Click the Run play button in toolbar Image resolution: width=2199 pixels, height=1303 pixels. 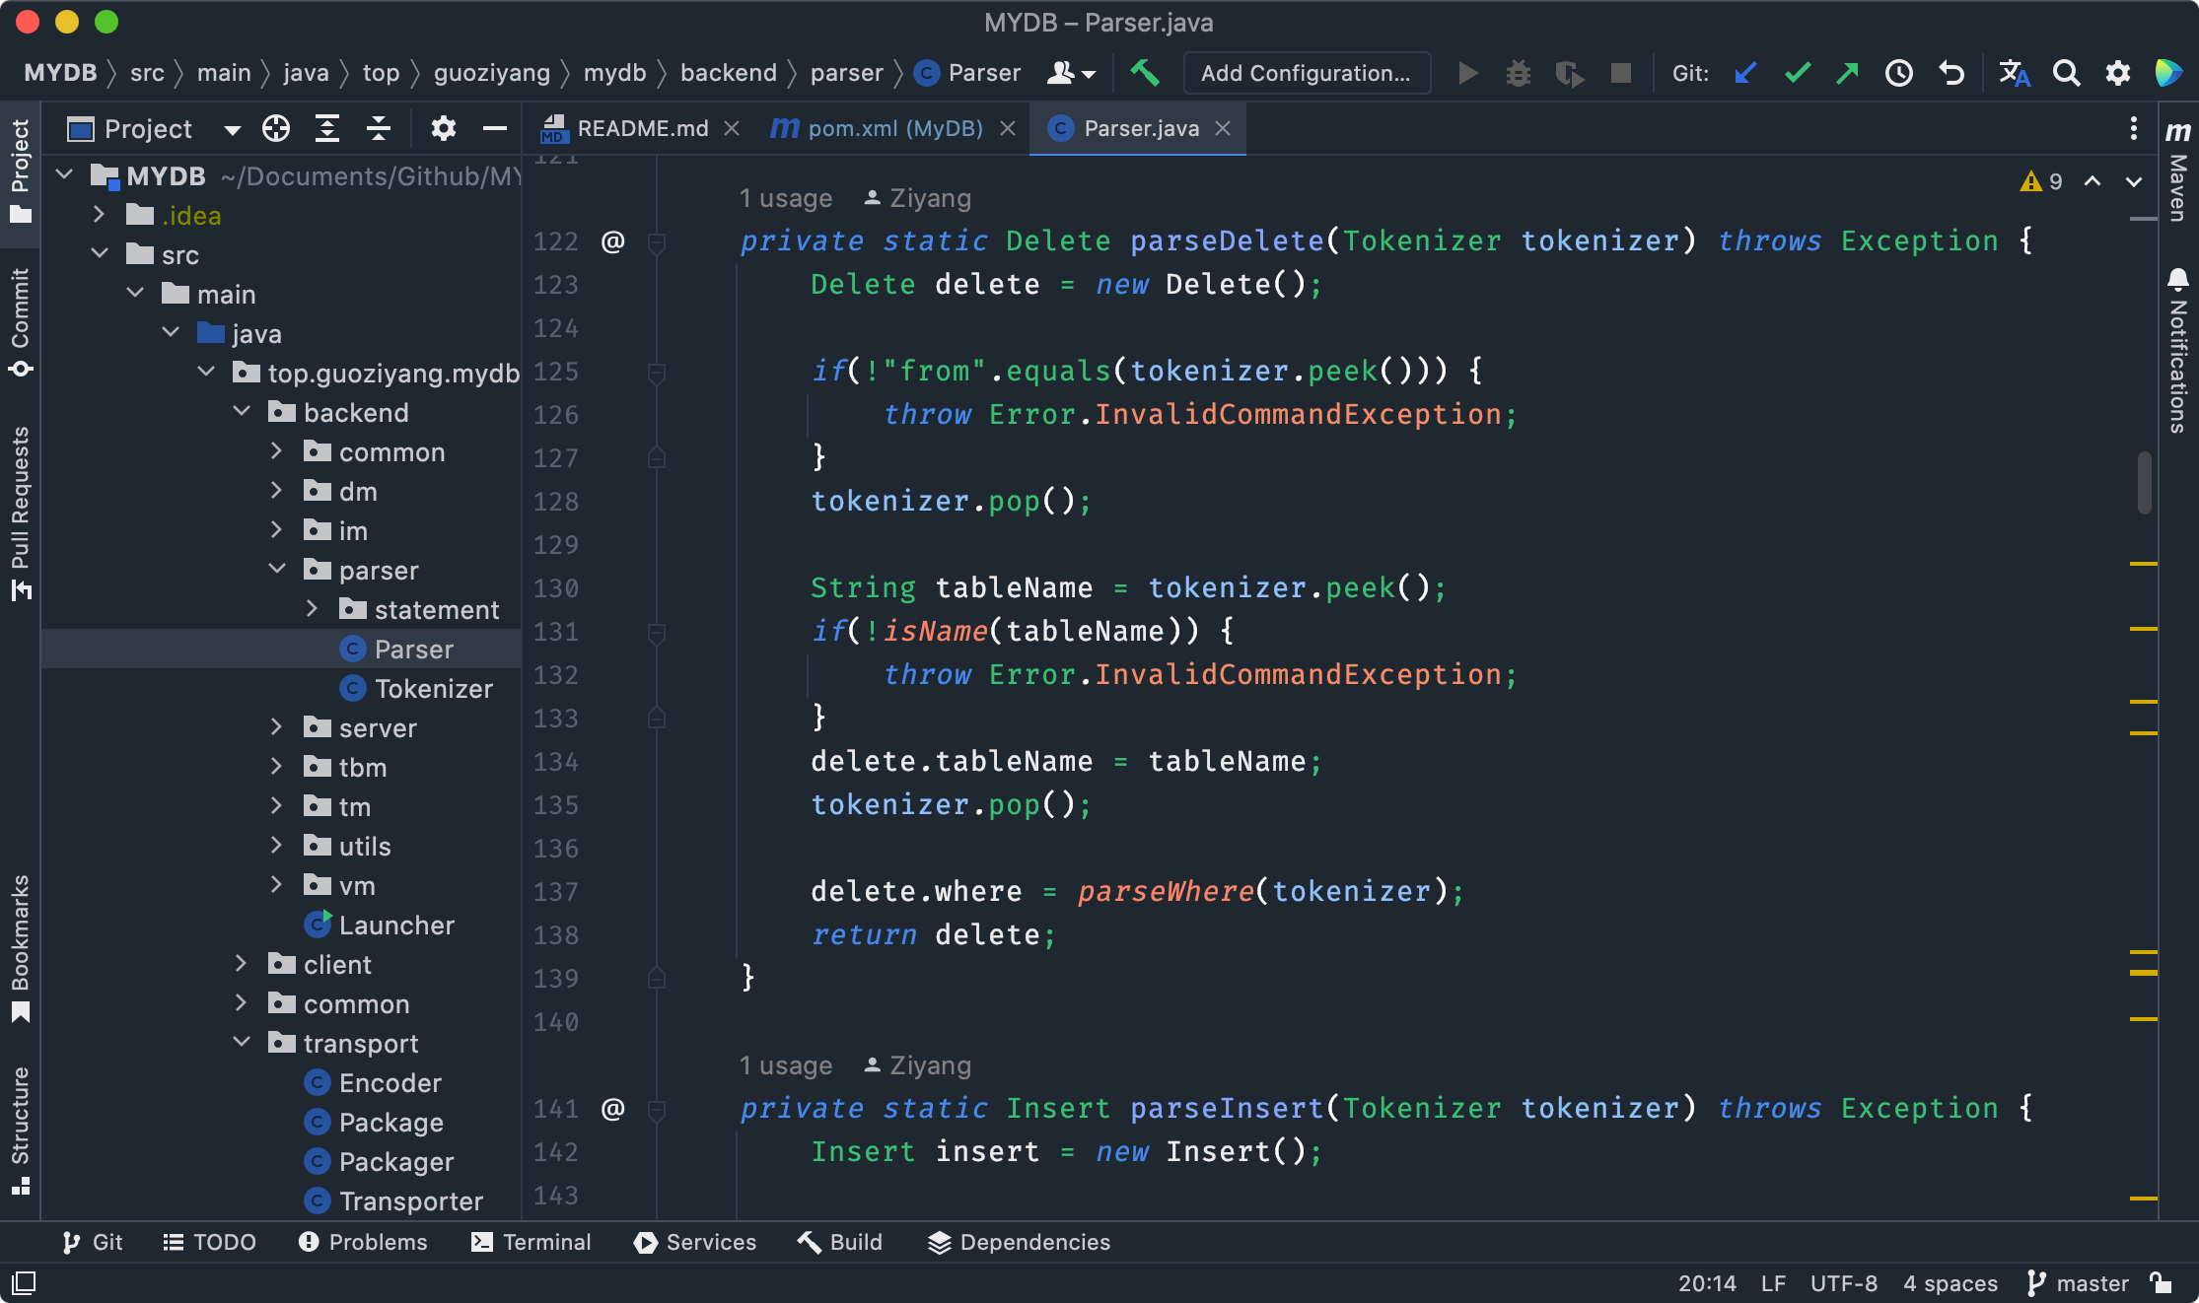pos(1467,73)
